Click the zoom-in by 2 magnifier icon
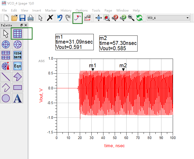The image size is (194, 159). (x=115, y=18)
